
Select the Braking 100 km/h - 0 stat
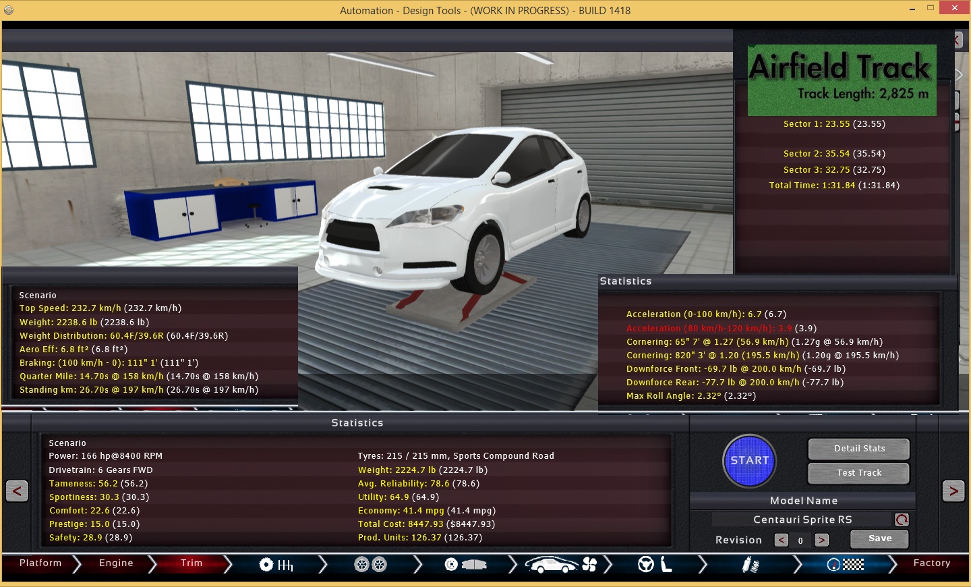(109, 362)
